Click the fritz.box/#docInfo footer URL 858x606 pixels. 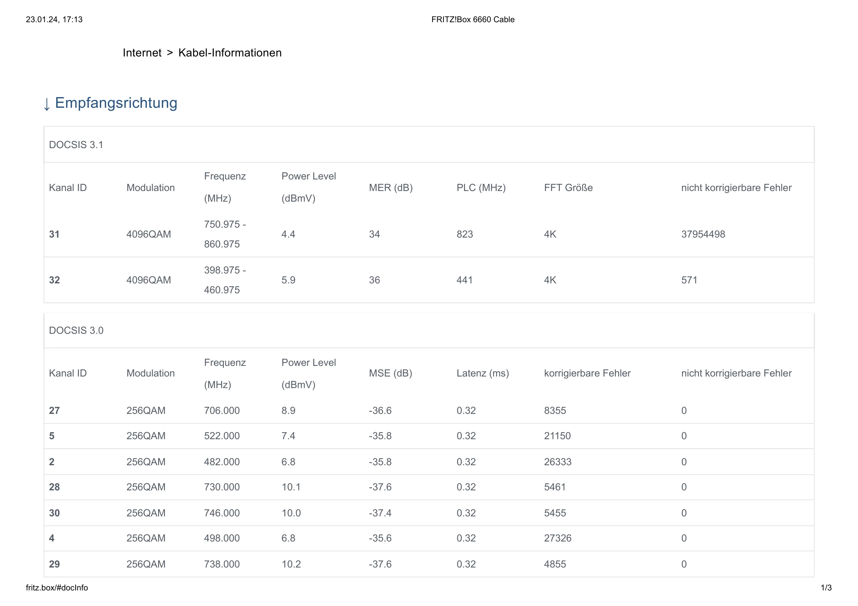pos(57,588)
